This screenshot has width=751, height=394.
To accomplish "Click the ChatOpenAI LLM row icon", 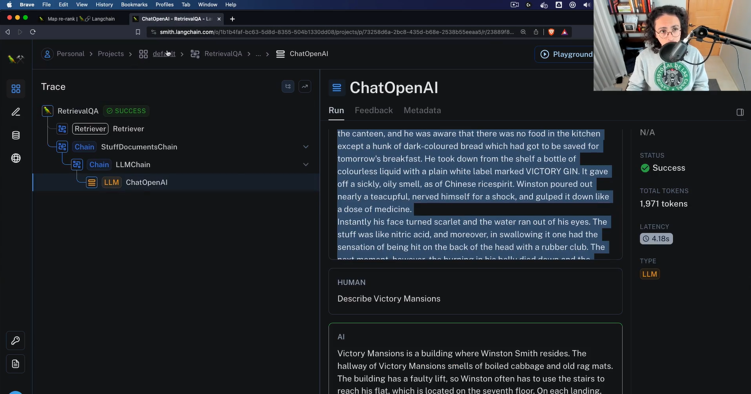I will (92, 182).
